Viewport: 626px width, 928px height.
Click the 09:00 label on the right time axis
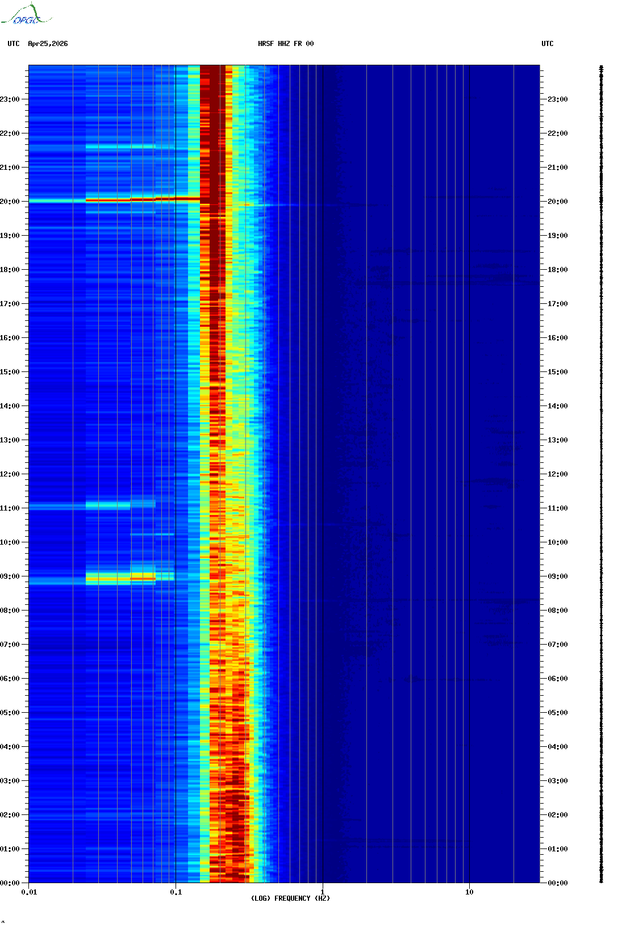[558, 576]
